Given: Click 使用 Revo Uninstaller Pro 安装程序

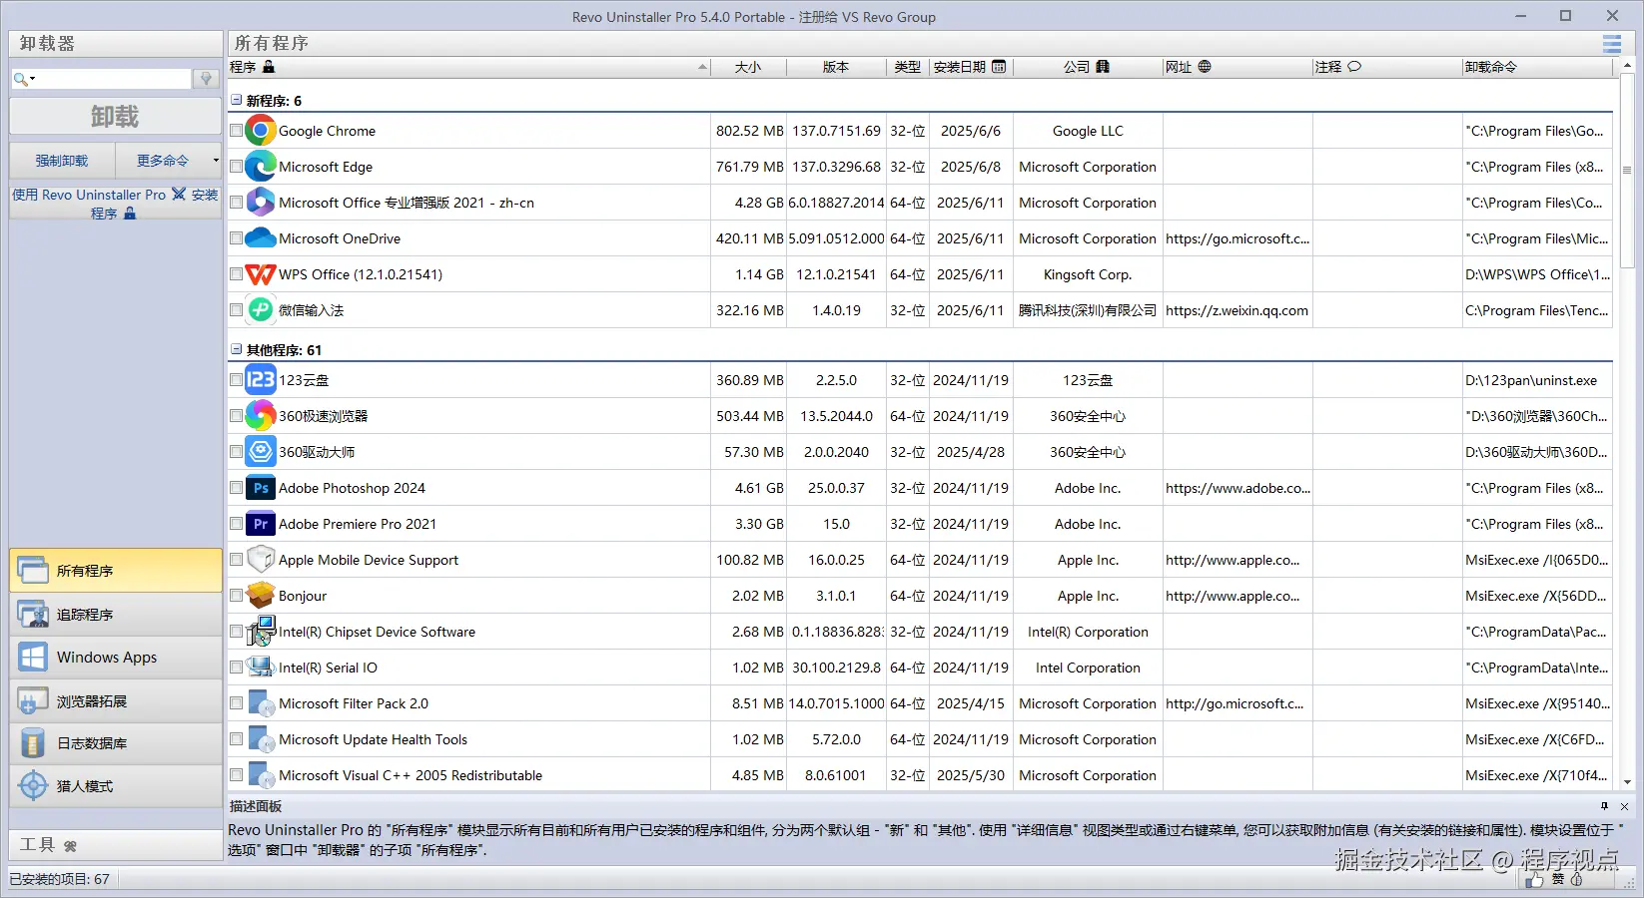Looking at the screenshot, I should [115, 204].
